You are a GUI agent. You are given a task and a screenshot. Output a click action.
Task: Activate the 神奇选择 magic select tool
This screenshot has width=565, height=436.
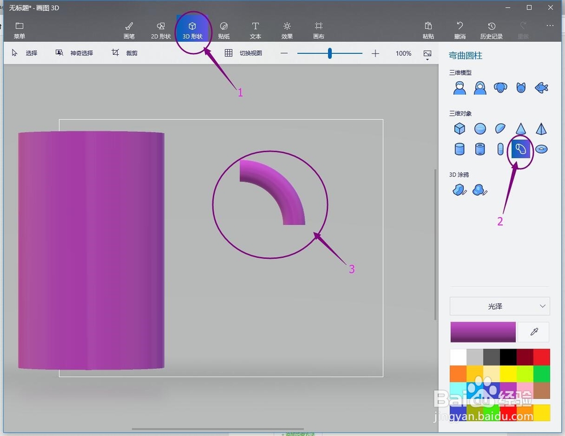74,53
